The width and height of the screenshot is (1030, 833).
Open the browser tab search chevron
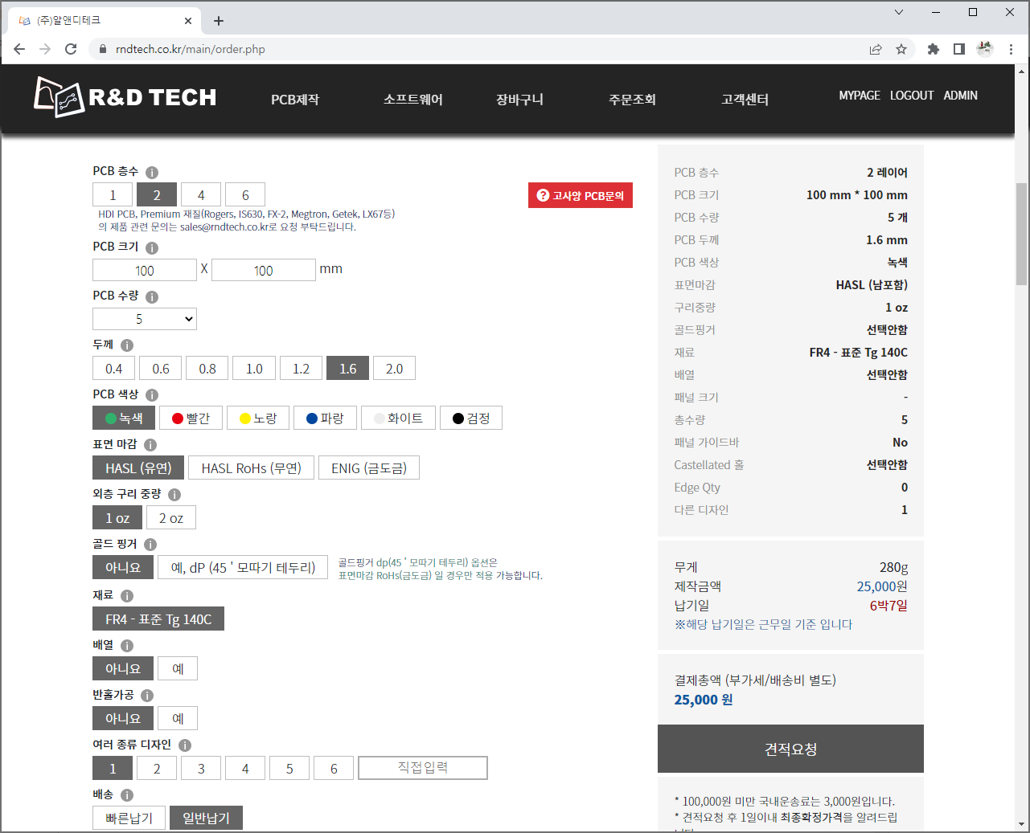pyautogui.click(x=899, y=12)
